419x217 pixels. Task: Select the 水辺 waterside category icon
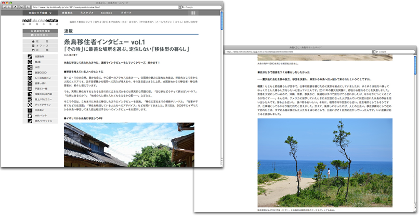coord(30,67)
